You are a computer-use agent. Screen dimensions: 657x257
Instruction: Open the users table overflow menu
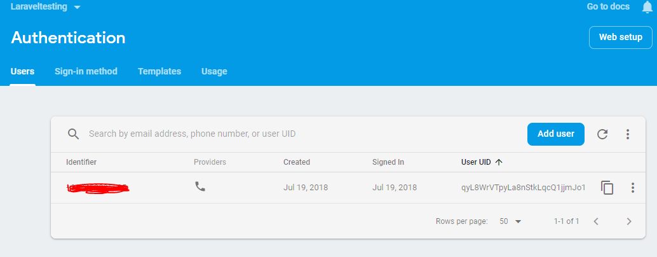(628, 134)
